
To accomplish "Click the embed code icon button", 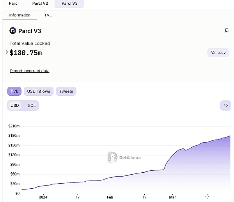I will pyautogui.click(x=225, y=105).
